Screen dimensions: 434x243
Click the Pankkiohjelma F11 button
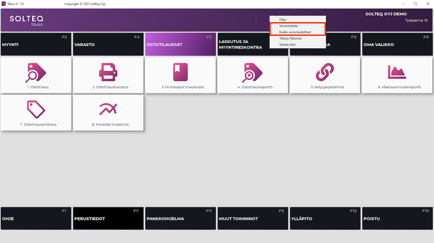coord(180,218)
